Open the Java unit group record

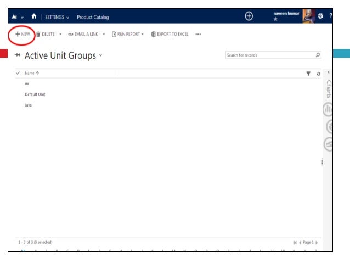28,105
